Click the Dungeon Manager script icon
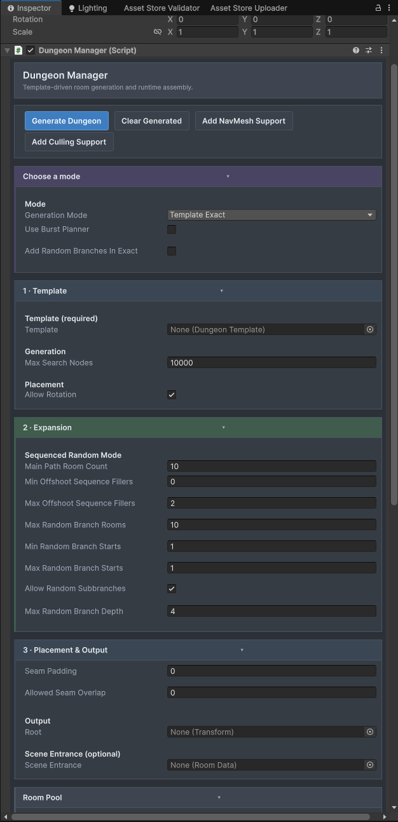398x822 pixels. click(18, 50)
